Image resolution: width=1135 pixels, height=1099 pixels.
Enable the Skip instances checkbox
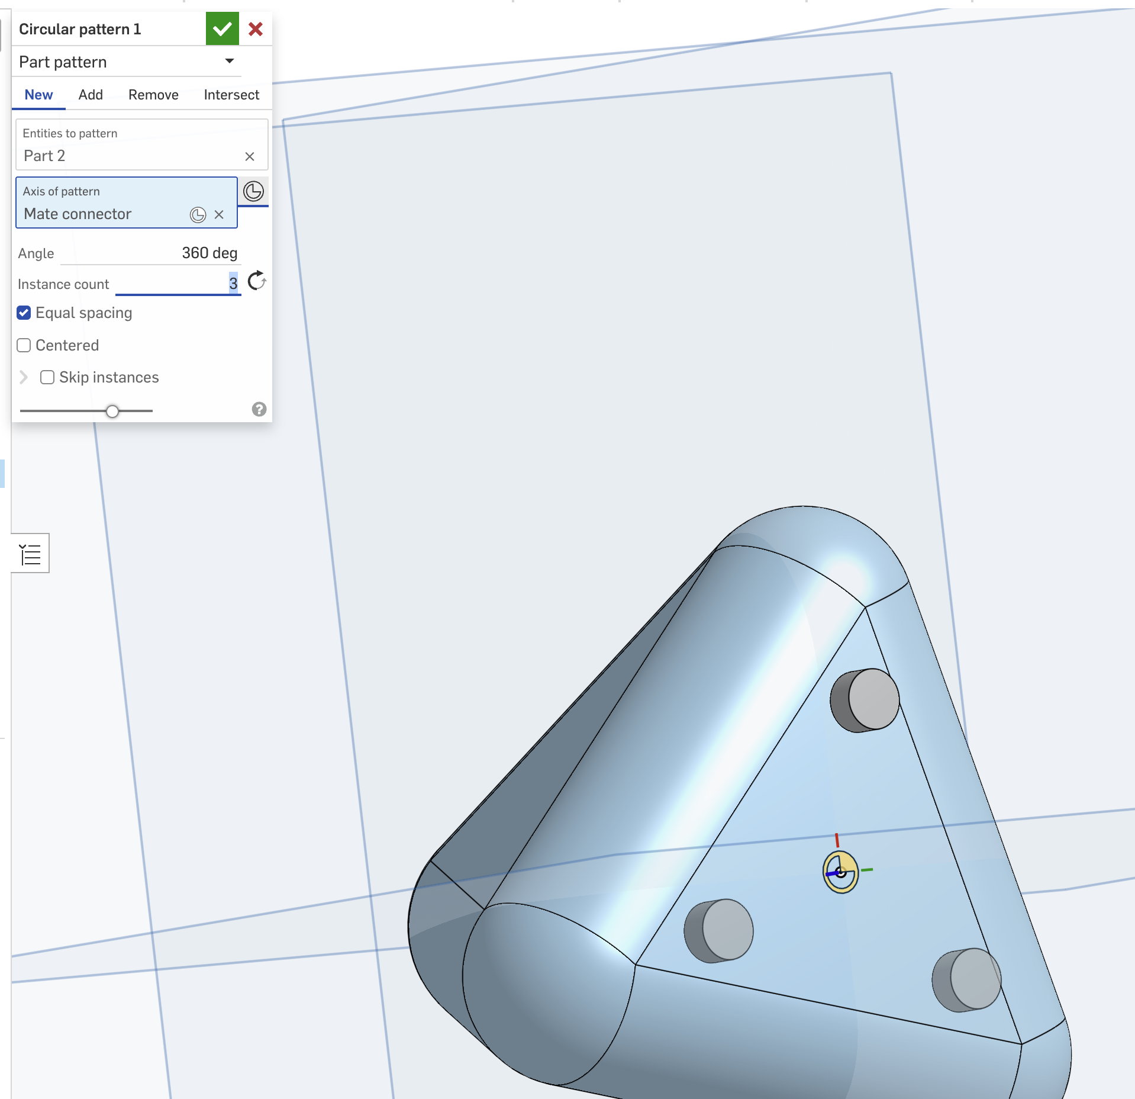[47, 378]
